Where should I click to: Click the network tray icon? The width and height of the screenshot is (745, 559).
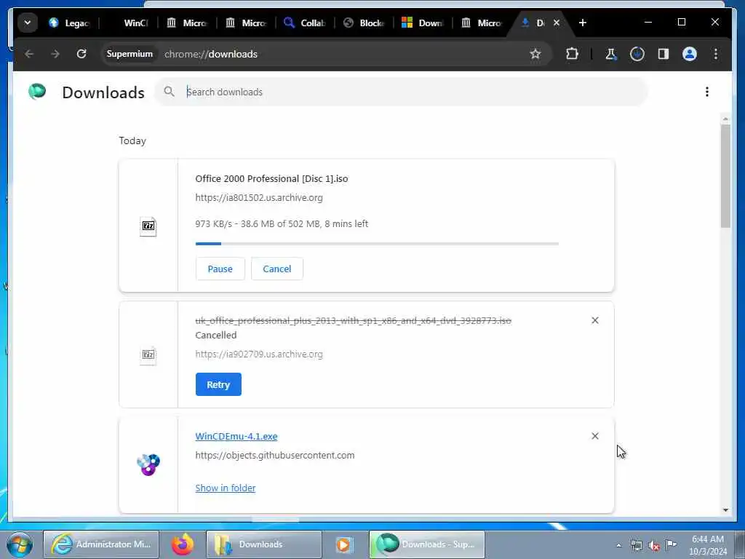(636, 546)
